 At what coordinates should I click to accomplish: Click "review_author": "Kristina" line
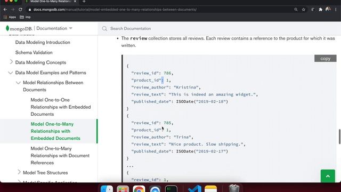pyautogui.click(x=166, y=87)
